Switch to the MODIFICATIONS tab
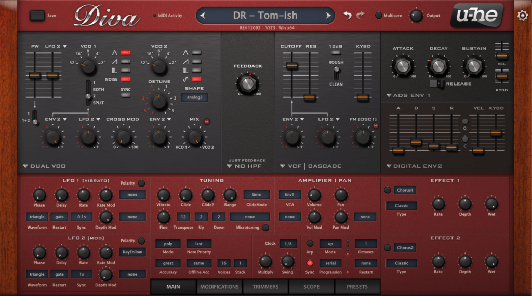Image resolution: width=532 pixels, height=296 pixels. (219, 287)
